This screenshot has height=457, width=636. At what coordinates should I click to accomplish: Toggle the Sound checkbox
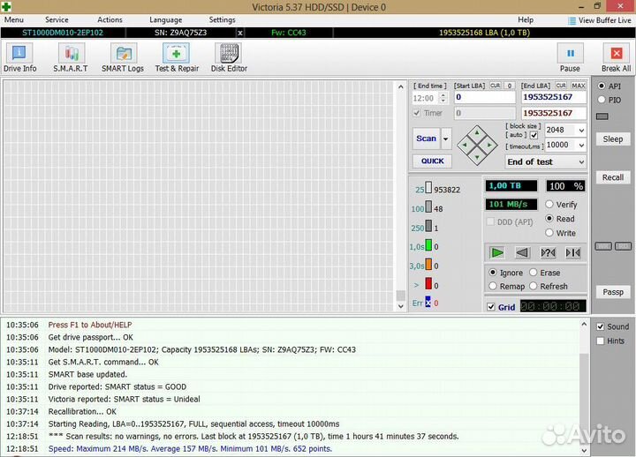coord(601,326)
